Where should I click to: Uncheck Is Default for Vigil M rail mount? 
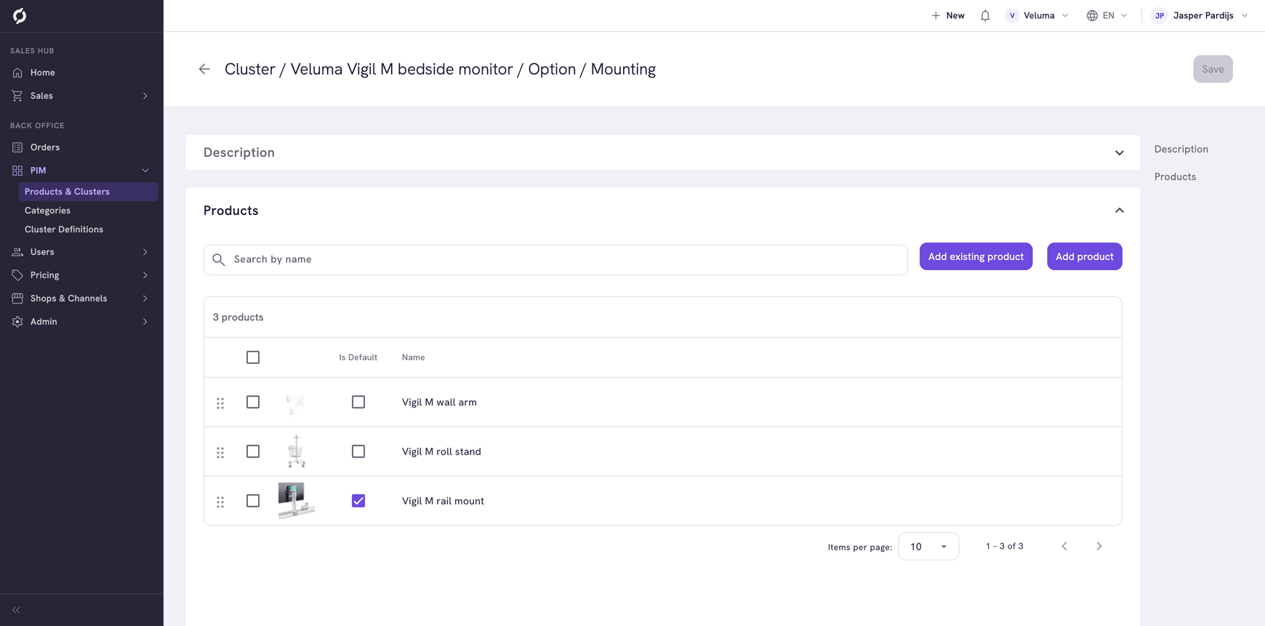358,501
